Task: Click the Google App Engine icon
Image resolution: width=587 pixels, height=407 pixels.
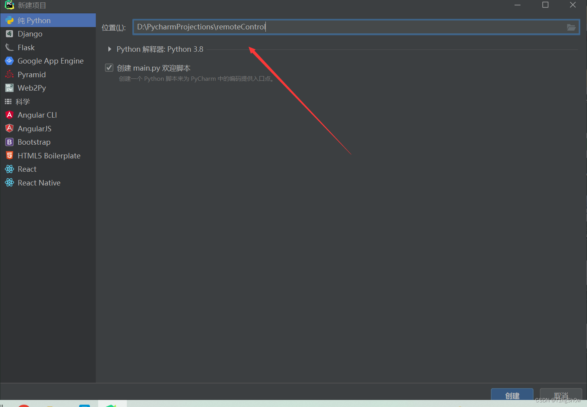Action: click(9, 61)
